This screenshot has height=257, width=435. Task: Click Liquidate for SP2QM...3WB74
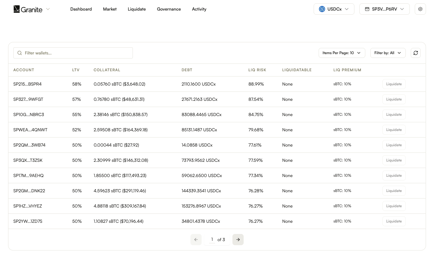pos(394,145)
